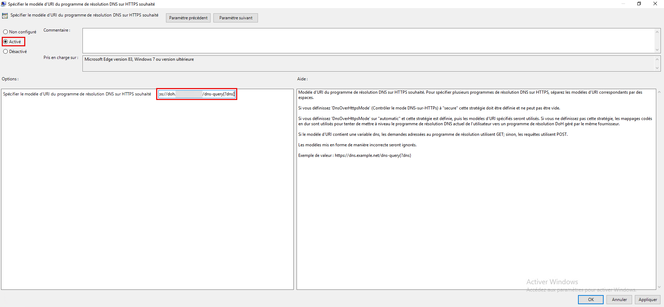Click the 'Aide :' label
The image size is (664, 307).
303,79
